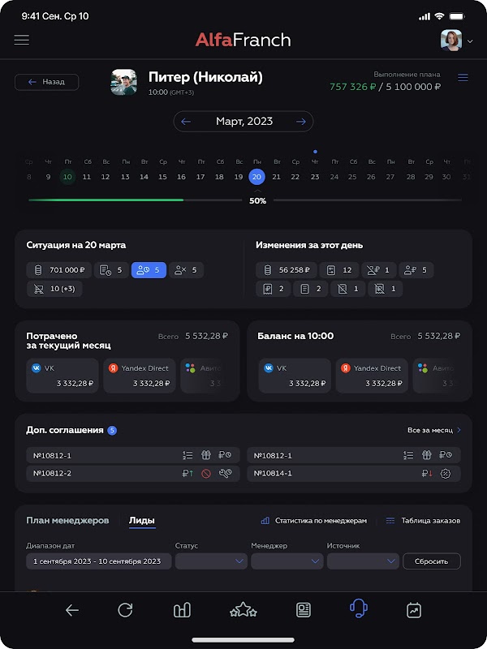Viewport: 487px width, 649px height.
Task: Open the growth chart calendar icon in bottom bar
Action: click(x=414, y=610)
